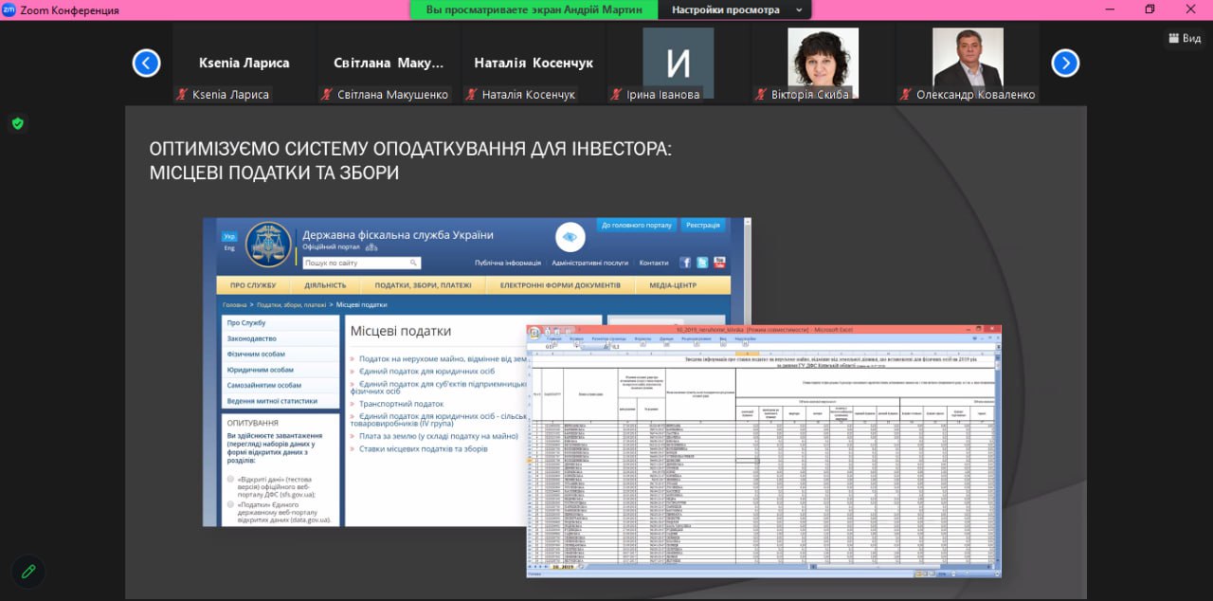The image size is (1213, 601).
Task: Select the «Податки» Єдиного порталу radio option
Action: click(x=231, y=505)
